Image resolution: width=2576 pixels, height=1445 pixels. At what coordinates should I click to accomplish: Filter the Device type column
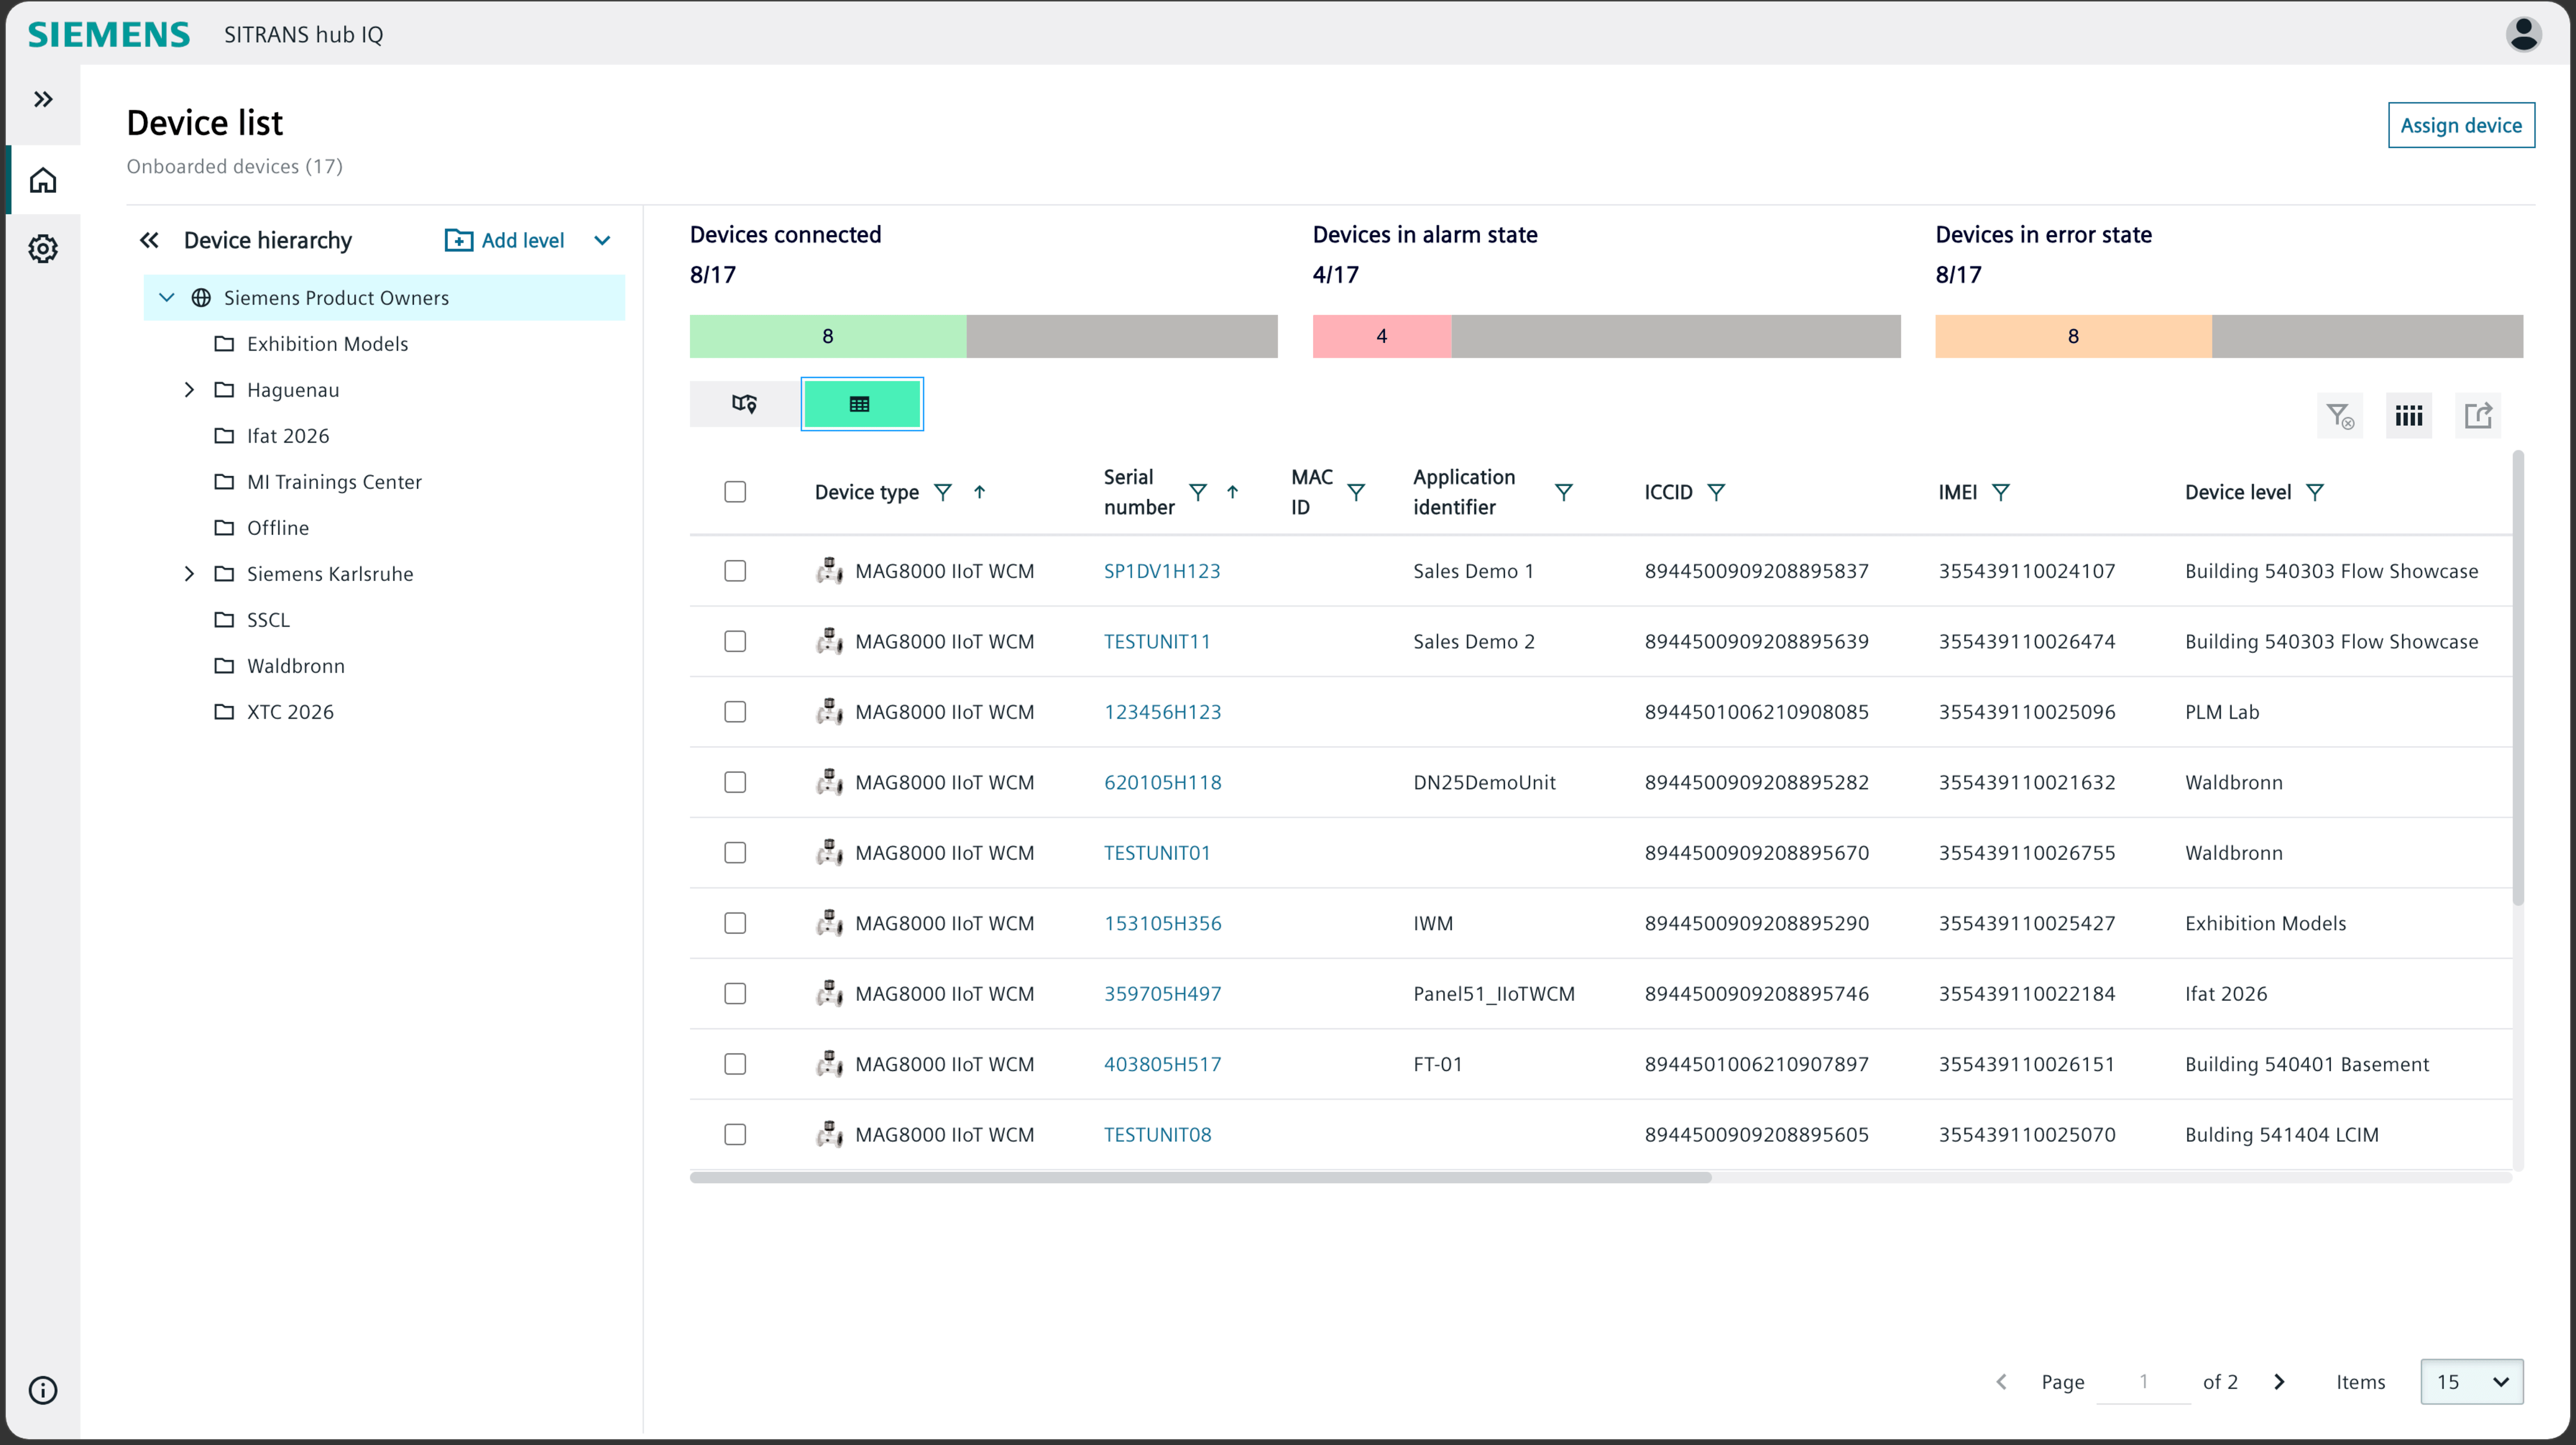942,492
